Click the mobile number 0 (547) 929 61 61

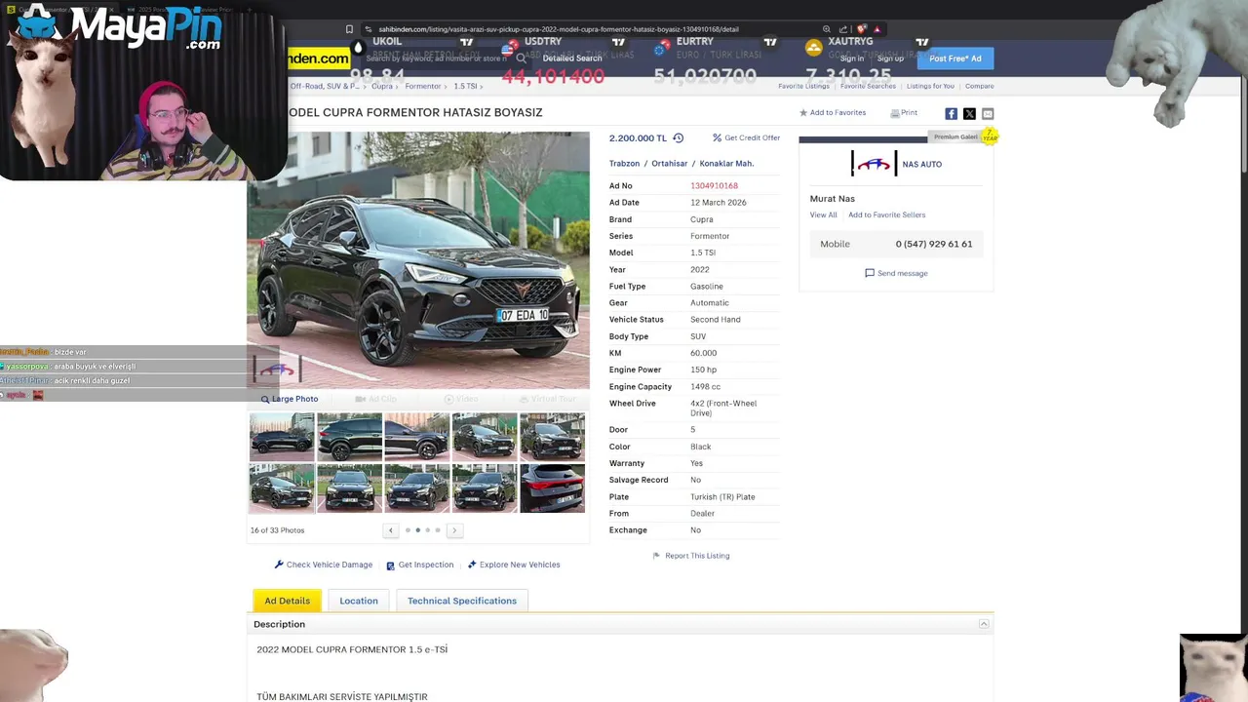pos(934,244)
